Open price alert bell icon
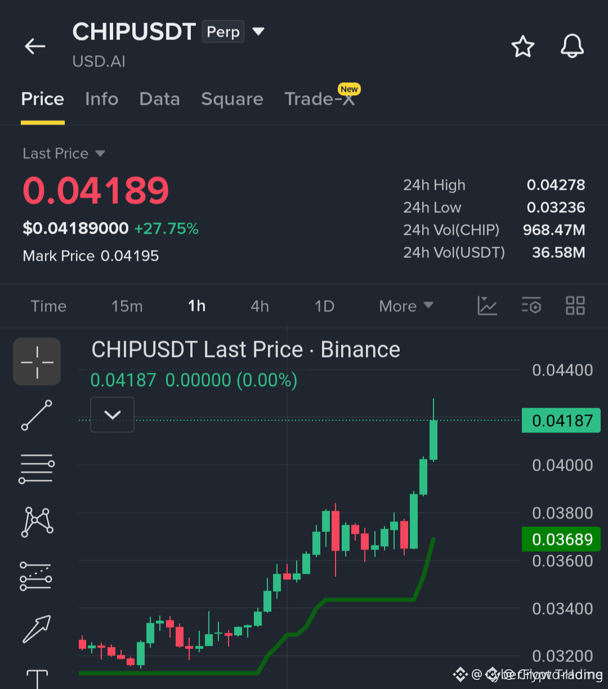 coord(573,46)
